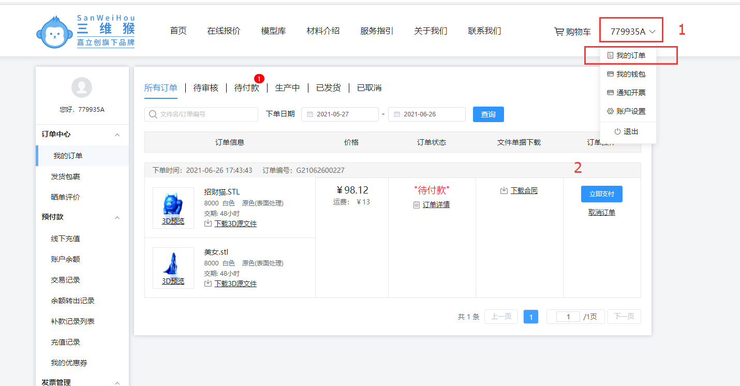Select 在线报价 in top navigation

224,31
